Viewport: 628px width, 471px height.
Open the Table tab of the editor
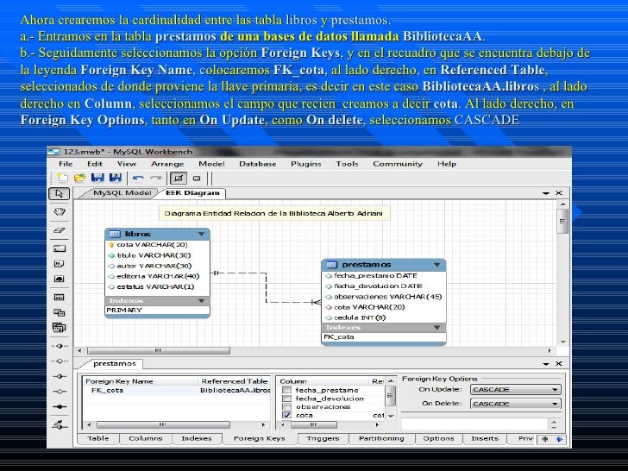click(98, 438)
